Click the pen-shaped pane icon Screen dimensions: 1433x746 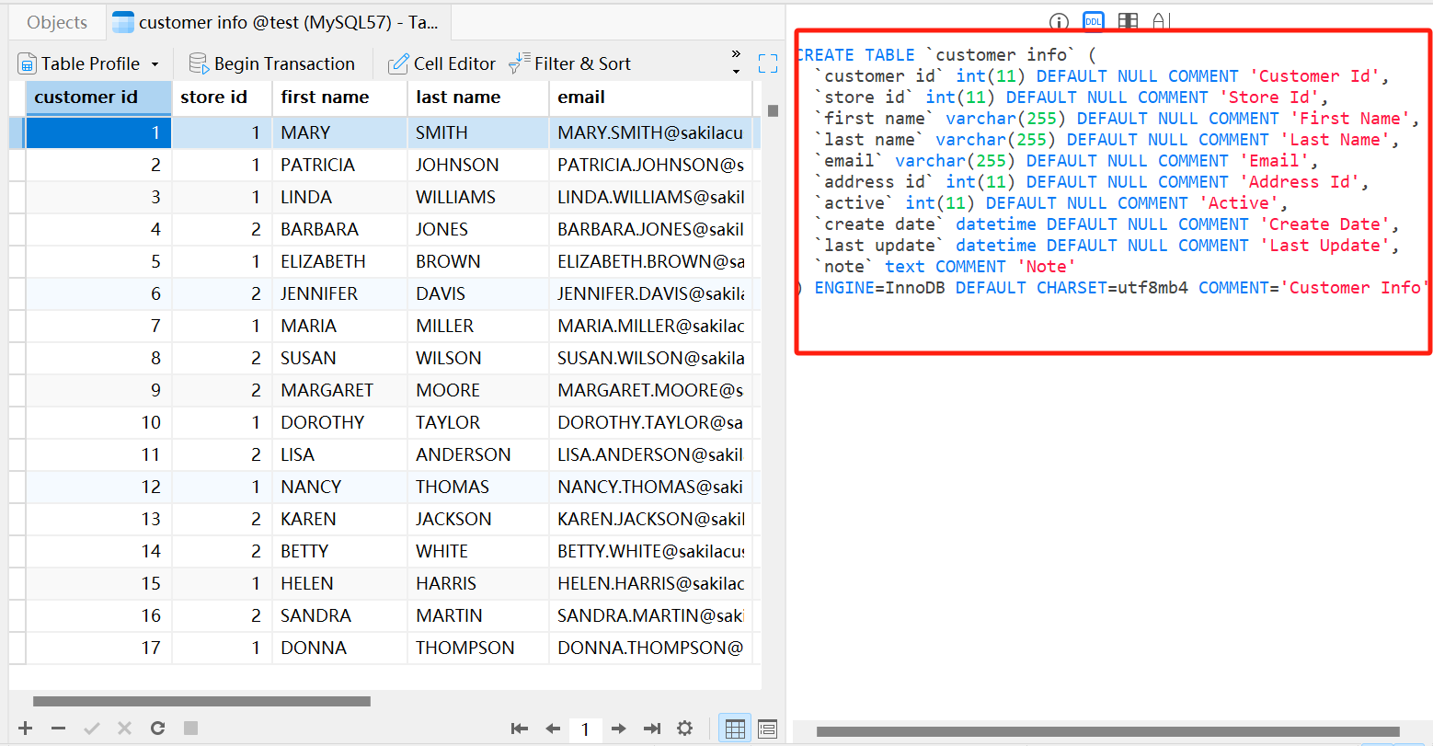(x=1161, y=22)
